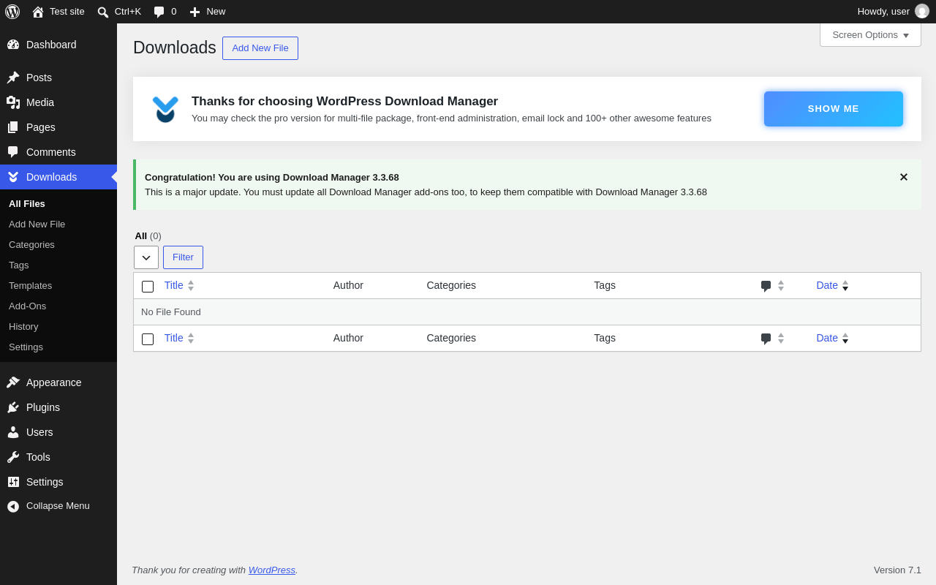Click the Test site text link

(x=67, y=12)
